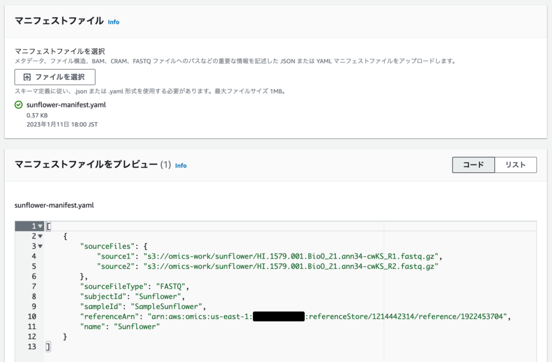The width and height of the screenshot is (552, 362).
Task: Open Info link next to マニフェストファイル
Action: pos(113,22)
